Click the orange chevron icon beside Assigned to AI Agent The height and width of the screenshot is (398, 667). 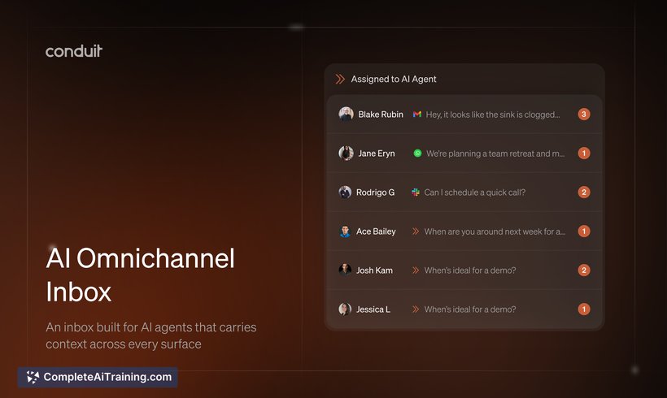pos(340,79)
